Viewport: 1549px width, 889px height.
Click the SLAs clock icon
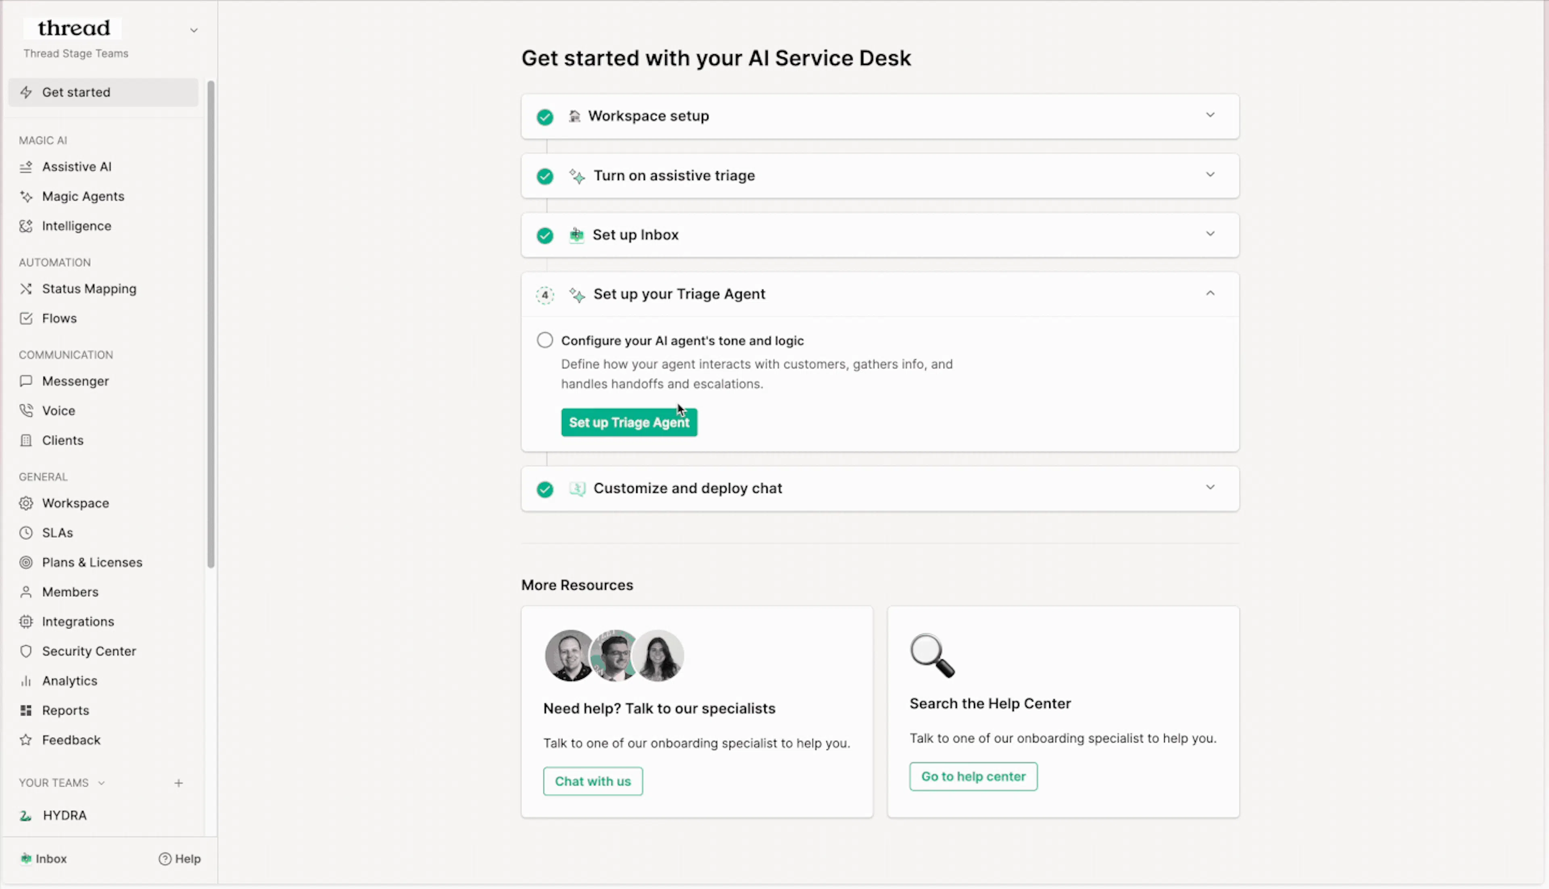(x=26, y=533)
